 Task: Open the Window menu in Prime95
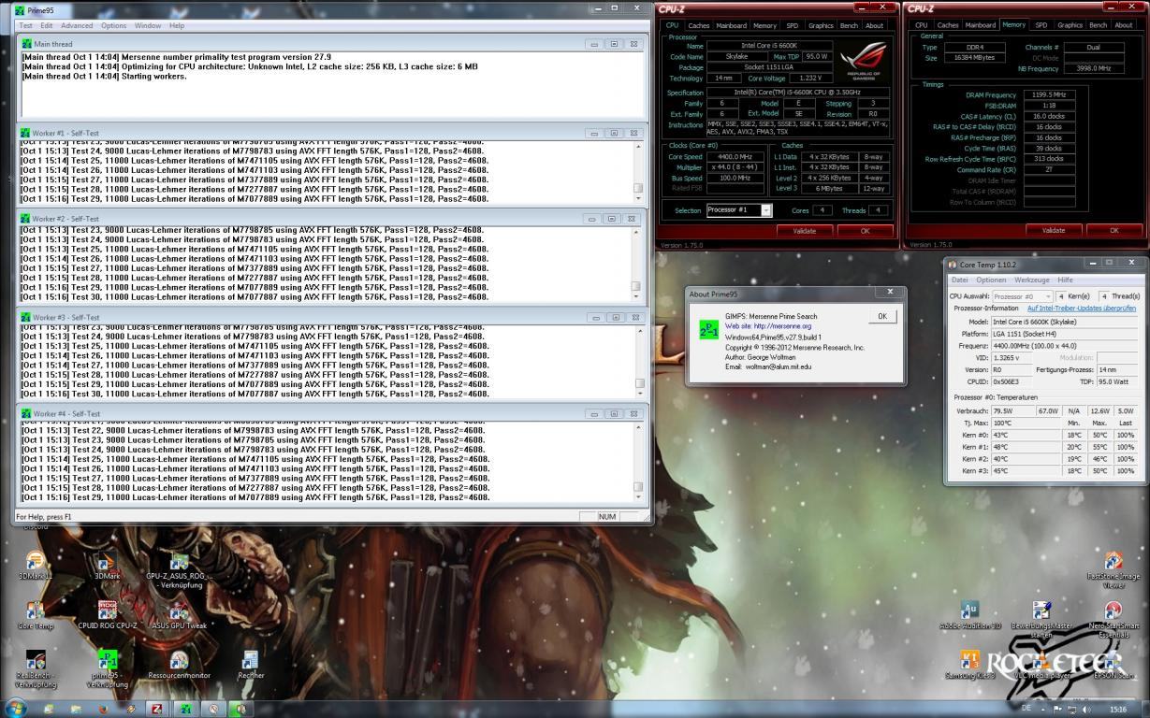148,25
